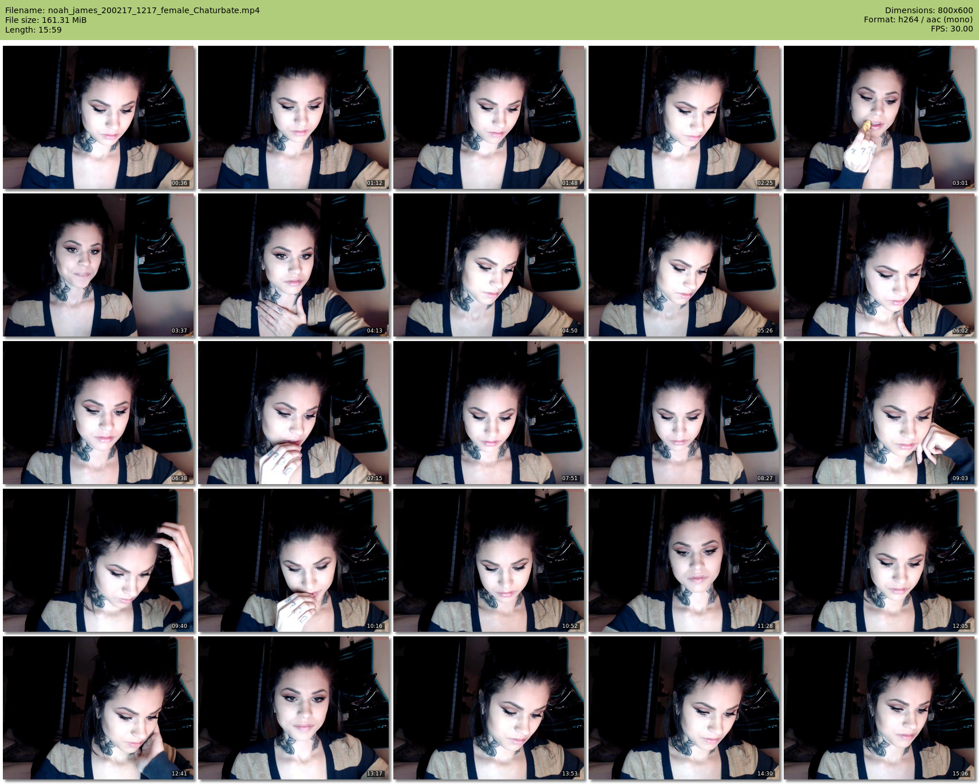Click the 'Format: h264 / aac (mono)' text

tap(918, 19)
